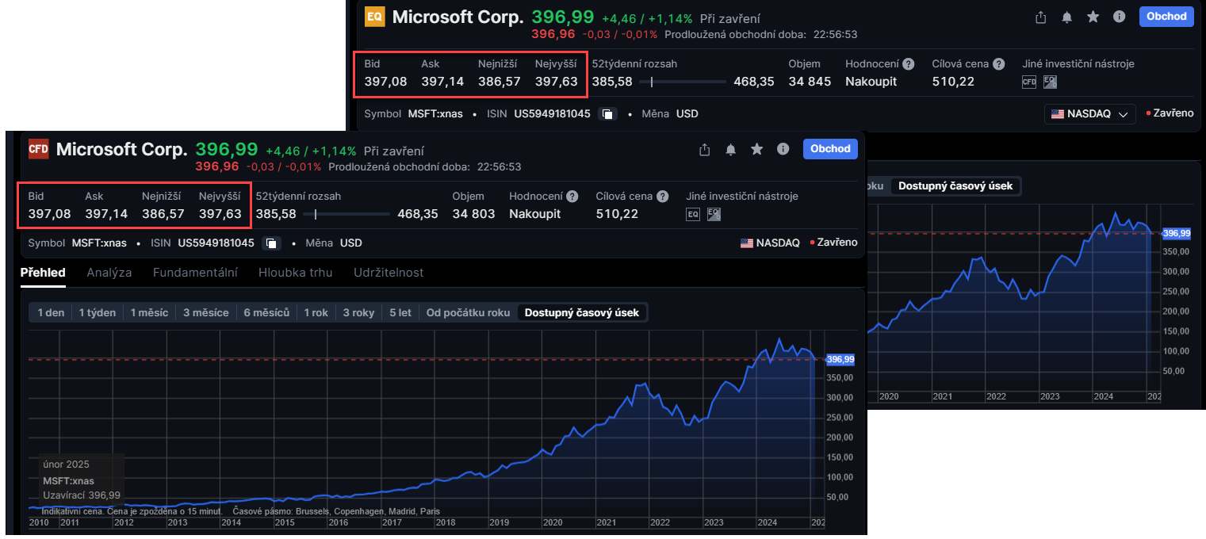This screenshot has width=1206, height=539.
Task: Select the 3 měsíce chart range
Action: [x=206, y=313]
